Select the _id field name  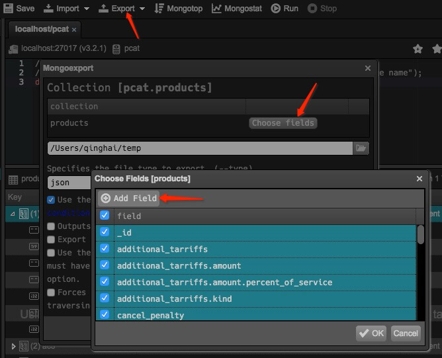[124, 232]
